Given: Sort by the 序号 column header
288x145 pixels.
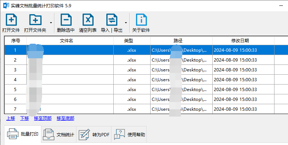Looking at the screenshot, I should 16,41.
